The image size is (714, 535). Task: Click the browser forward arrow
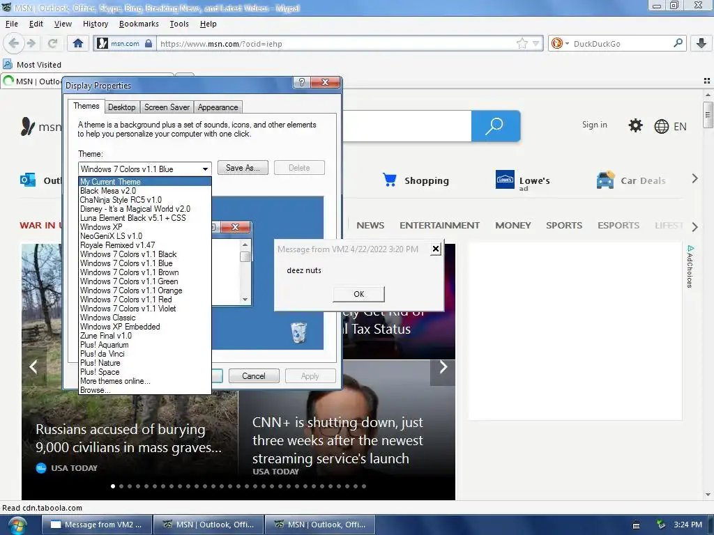31,44
